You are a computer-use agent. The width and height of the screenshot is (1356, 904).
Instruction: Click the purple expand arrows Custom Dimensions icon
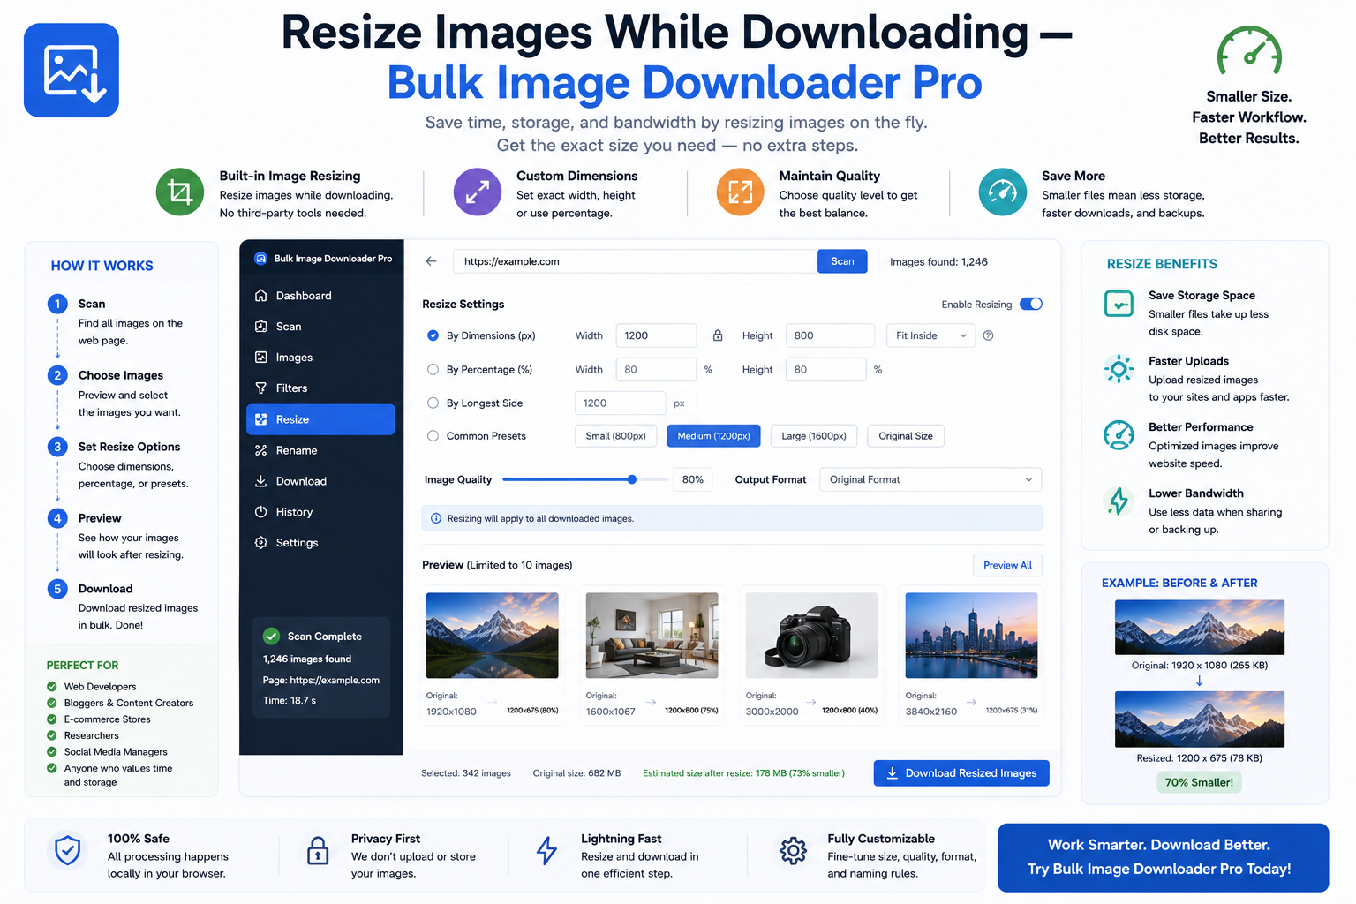(478, 192)
